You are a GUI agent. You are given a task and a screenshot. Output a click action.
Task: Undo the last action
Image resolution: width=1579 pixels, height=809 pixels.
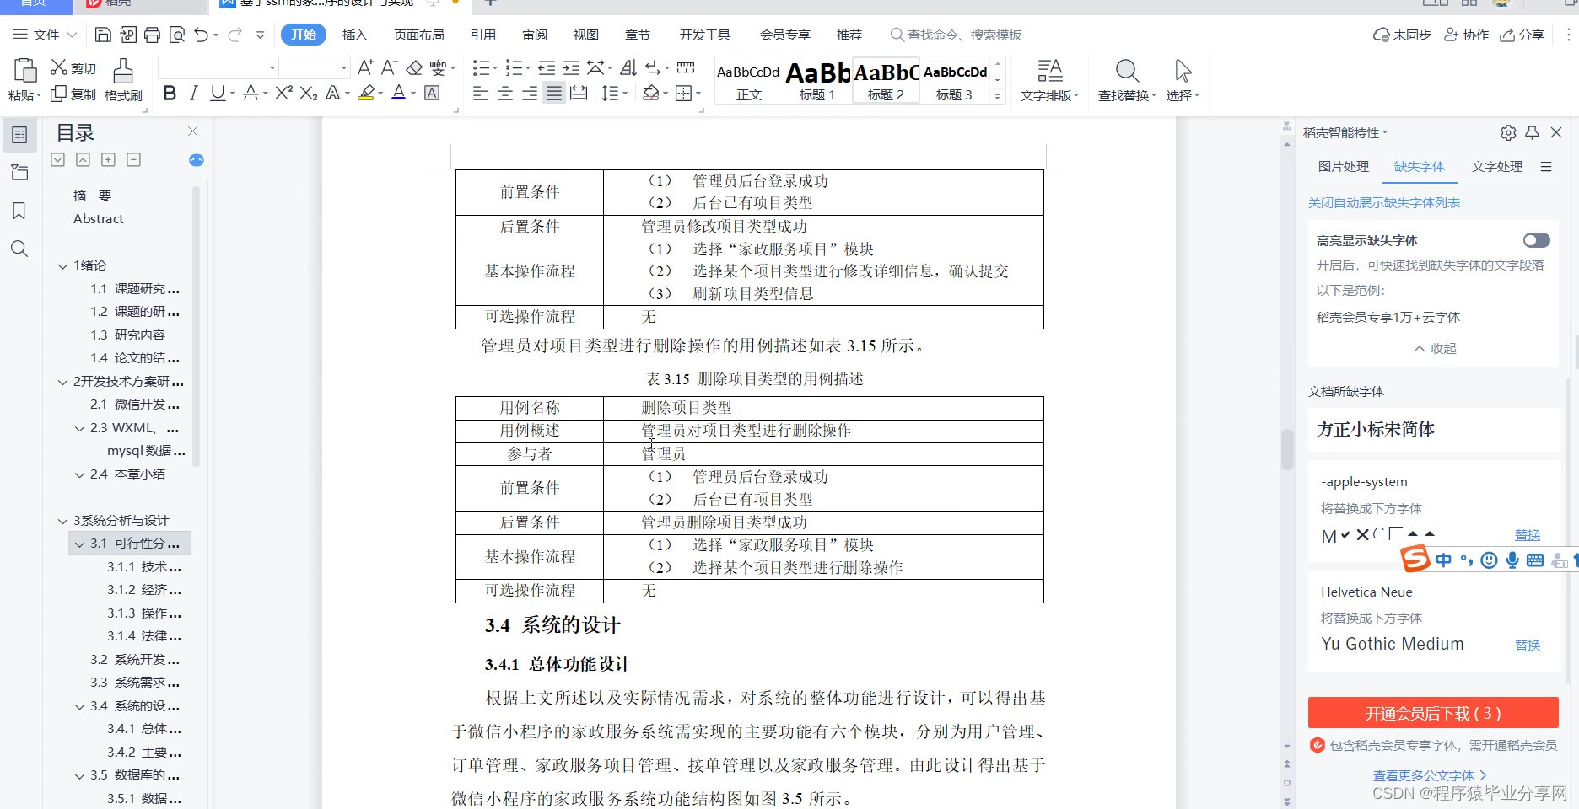(x=201, y=35)
